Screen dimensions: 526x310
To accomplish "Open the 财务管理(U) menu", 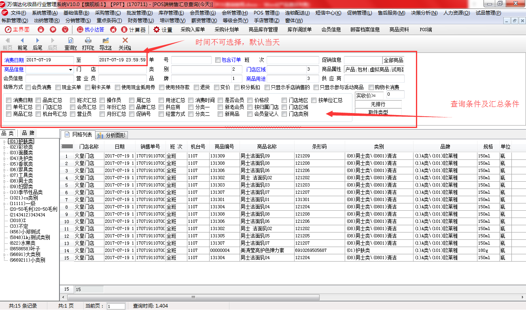I will 140,20.
